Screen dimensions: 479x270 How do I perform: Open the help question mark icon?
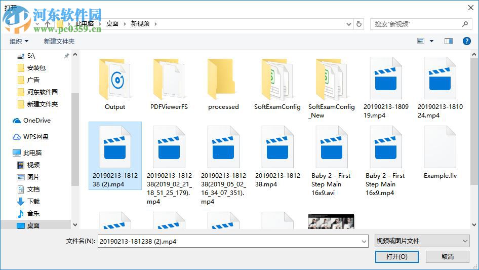click(x=466, y=41)
